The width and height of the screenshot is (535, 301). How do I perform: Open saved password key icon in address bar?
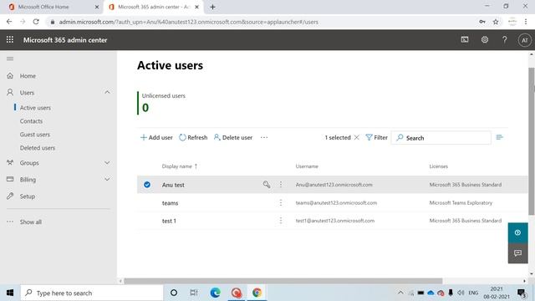[x=482, y=22]
